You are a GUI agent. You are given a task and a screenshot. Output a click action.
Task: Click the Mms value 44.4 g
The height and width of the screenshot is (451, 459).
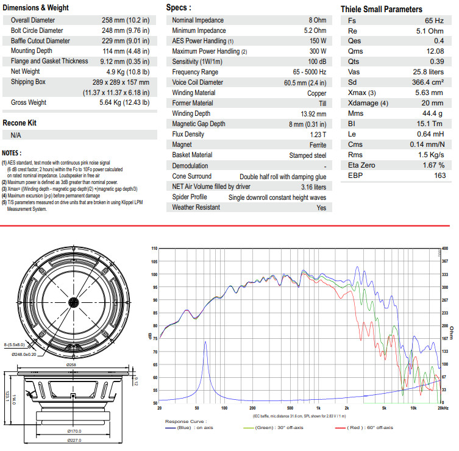[x=432, y=113]
